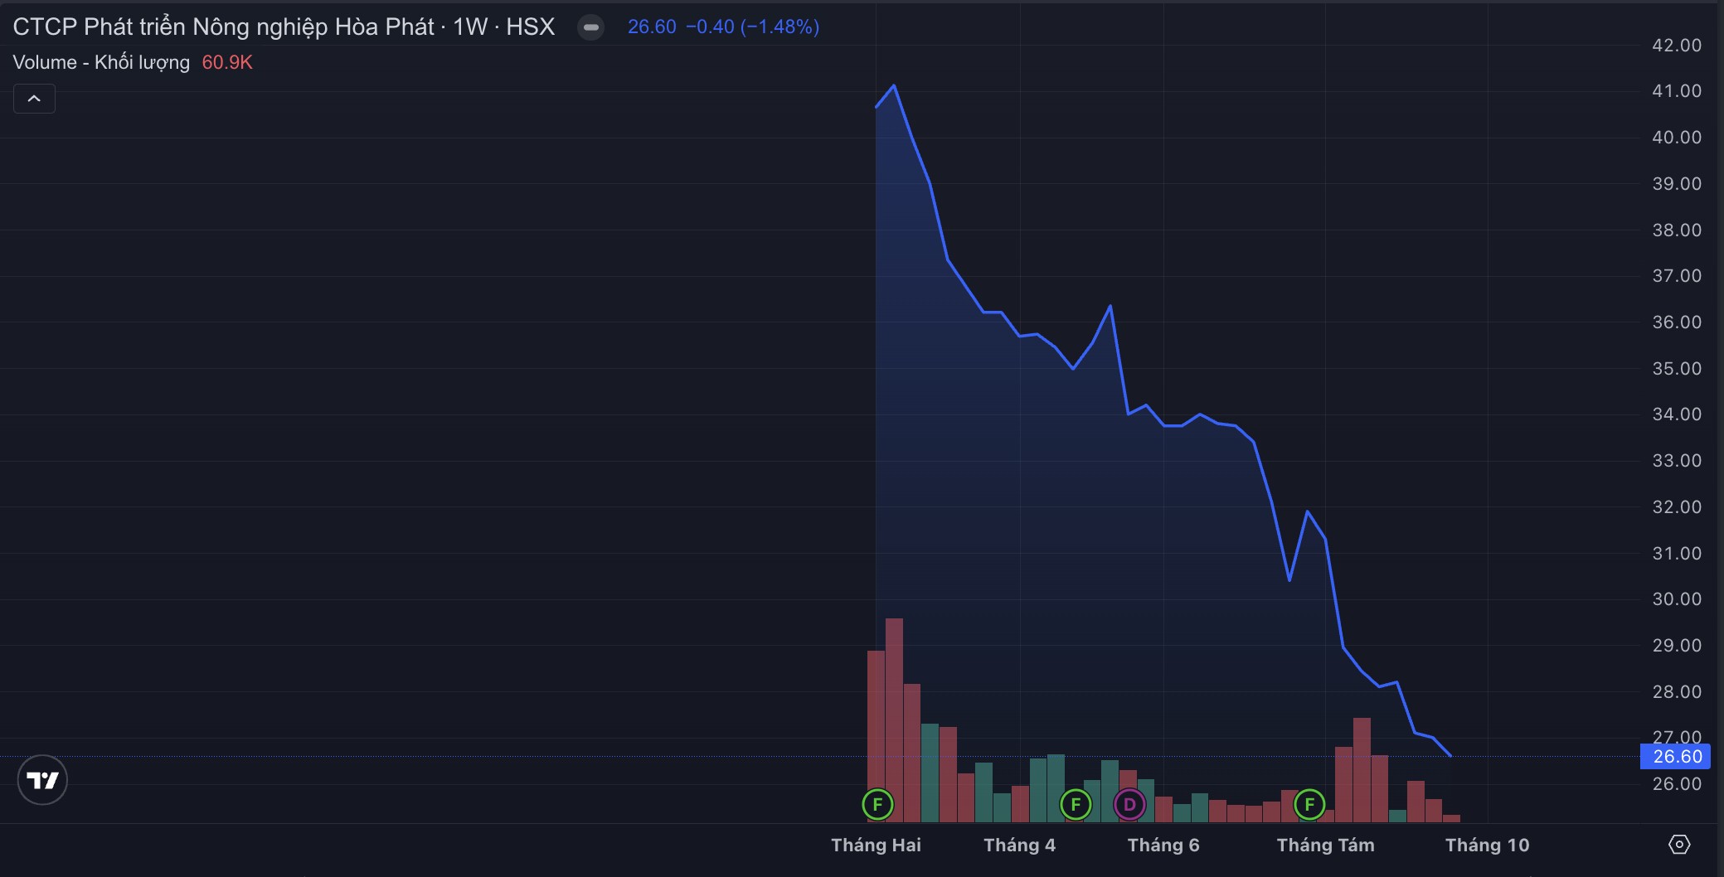
Task: Click the 28.00 price axis label
Action: (x=1677, y=692)
